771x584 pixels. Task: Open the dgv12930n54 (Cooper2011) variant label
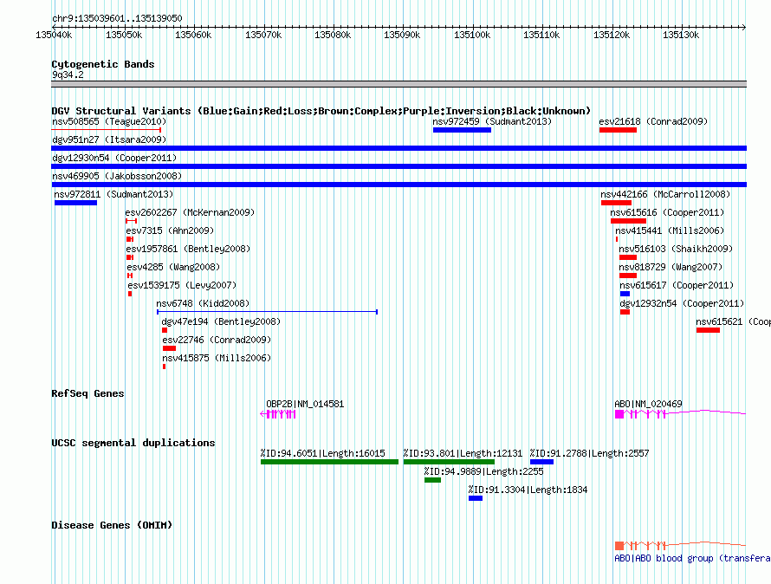click(114, 158)
